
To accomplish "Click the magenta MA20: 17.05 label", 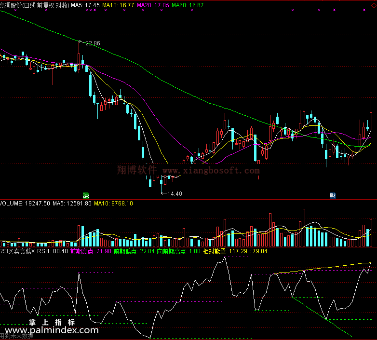I will [153, 5].
